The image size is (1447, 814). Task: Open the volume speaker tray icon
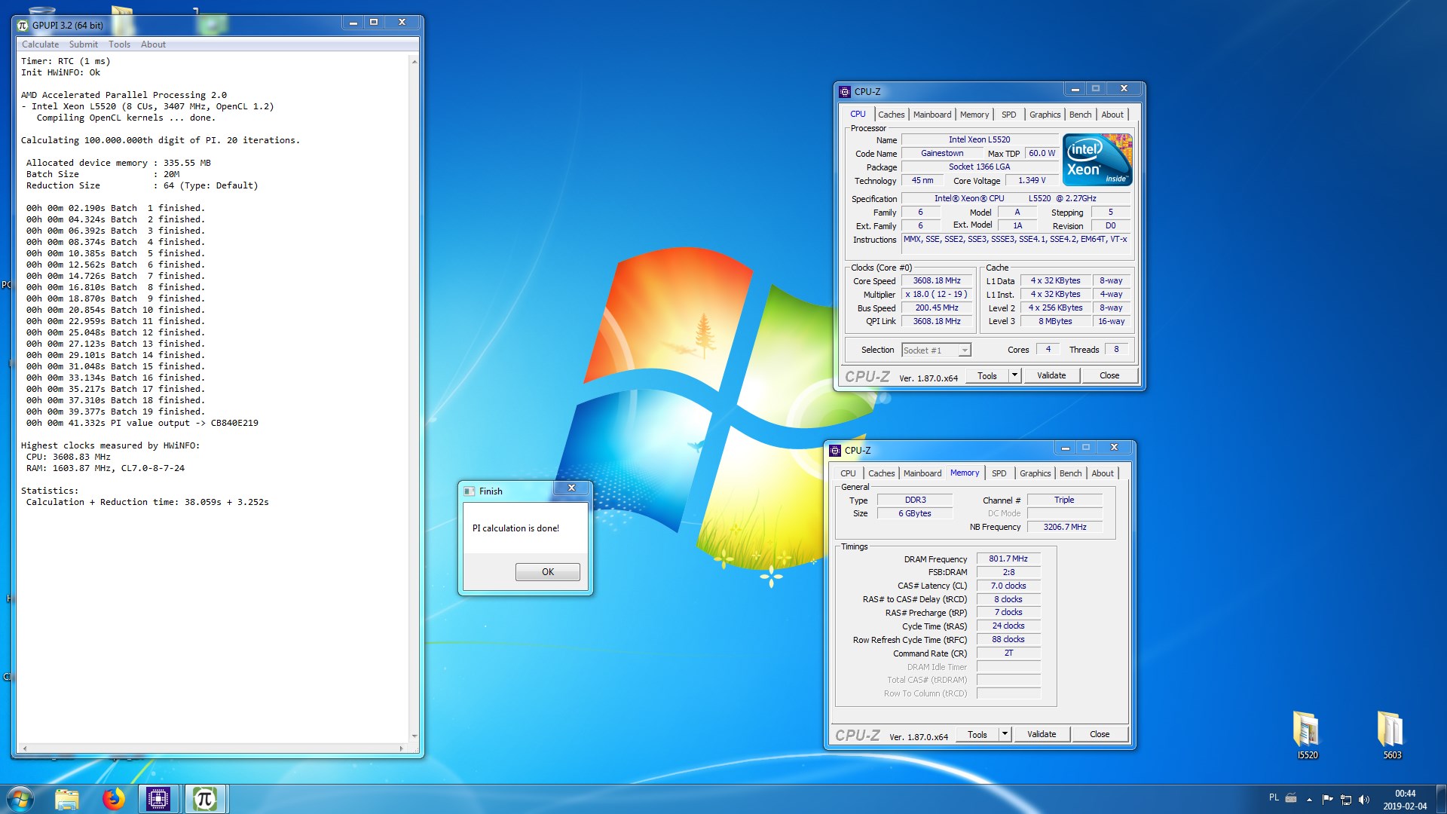[x=1364, y=799]
